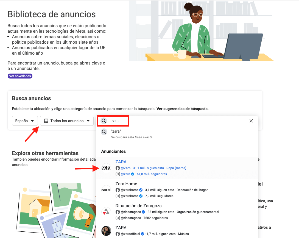The width and height of the screenshot is (299, 238).
Task: Click the Facebook icon next to @dpzaragoza
Action: coord(118,212)
